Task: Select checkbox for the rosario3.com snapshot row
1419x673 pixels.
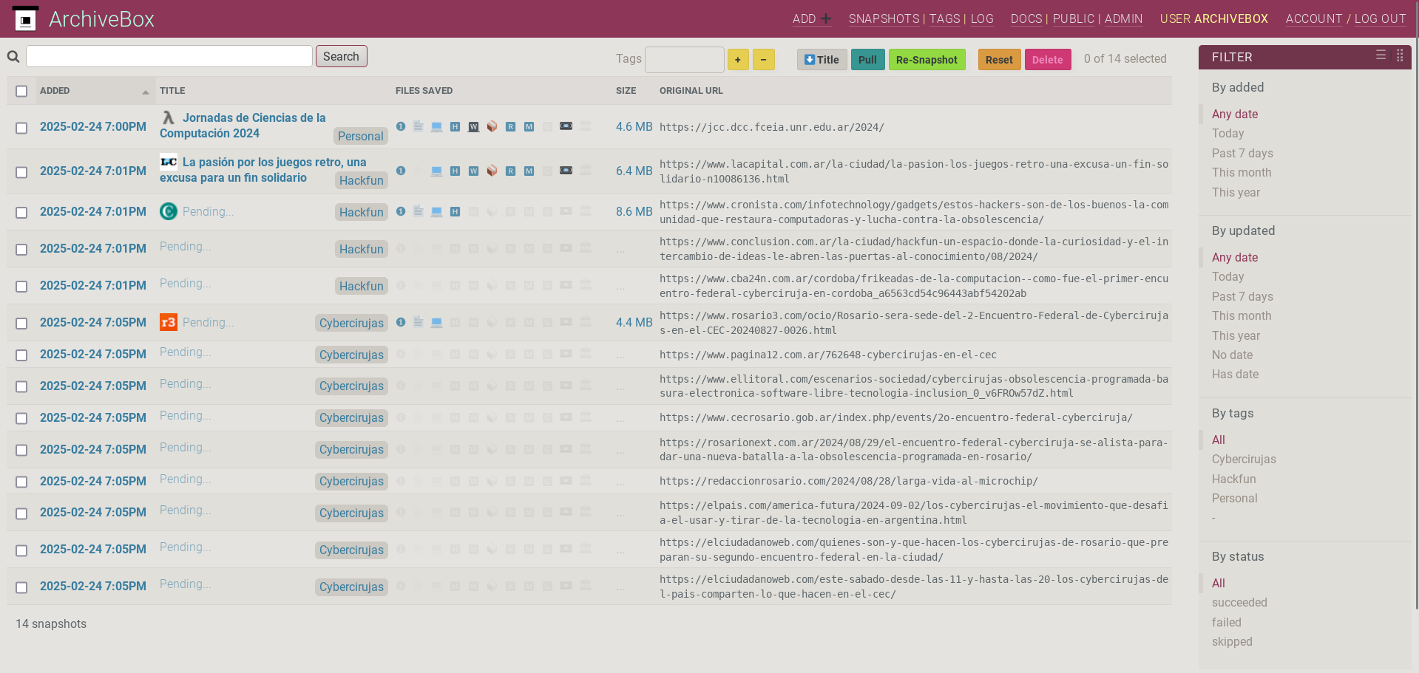Action: (21, 324)
